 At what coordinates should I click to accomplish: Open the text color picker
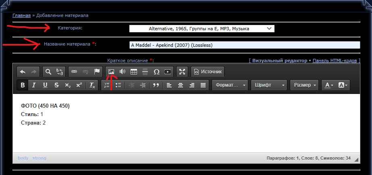coord(329,85)
